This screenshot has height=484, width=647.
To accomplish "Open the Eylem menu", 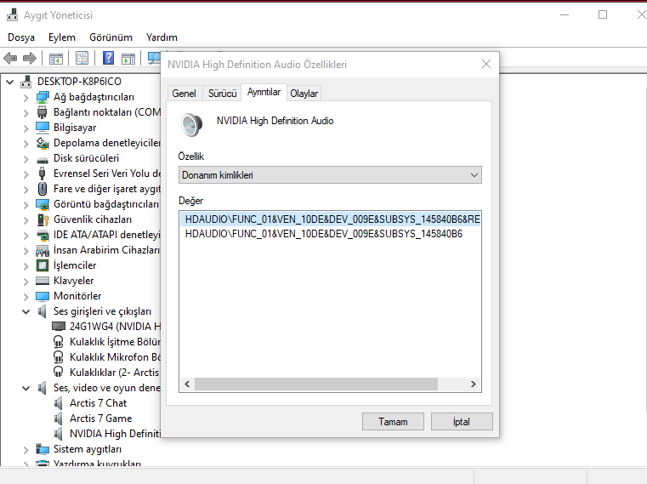I will 62,37.
